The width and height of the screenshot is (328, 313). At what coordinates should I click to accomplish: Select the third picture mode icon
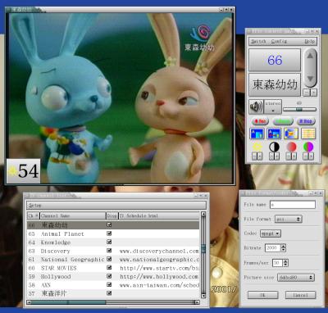(291, 134)
